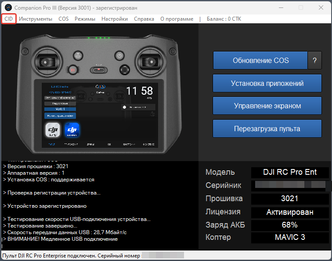Click log line Тестирование завершено

point(40,226)
